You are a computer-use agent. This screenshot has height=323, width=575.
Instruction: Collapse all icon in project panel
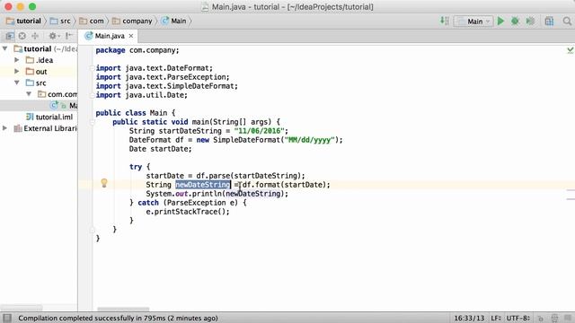(35, 36)
